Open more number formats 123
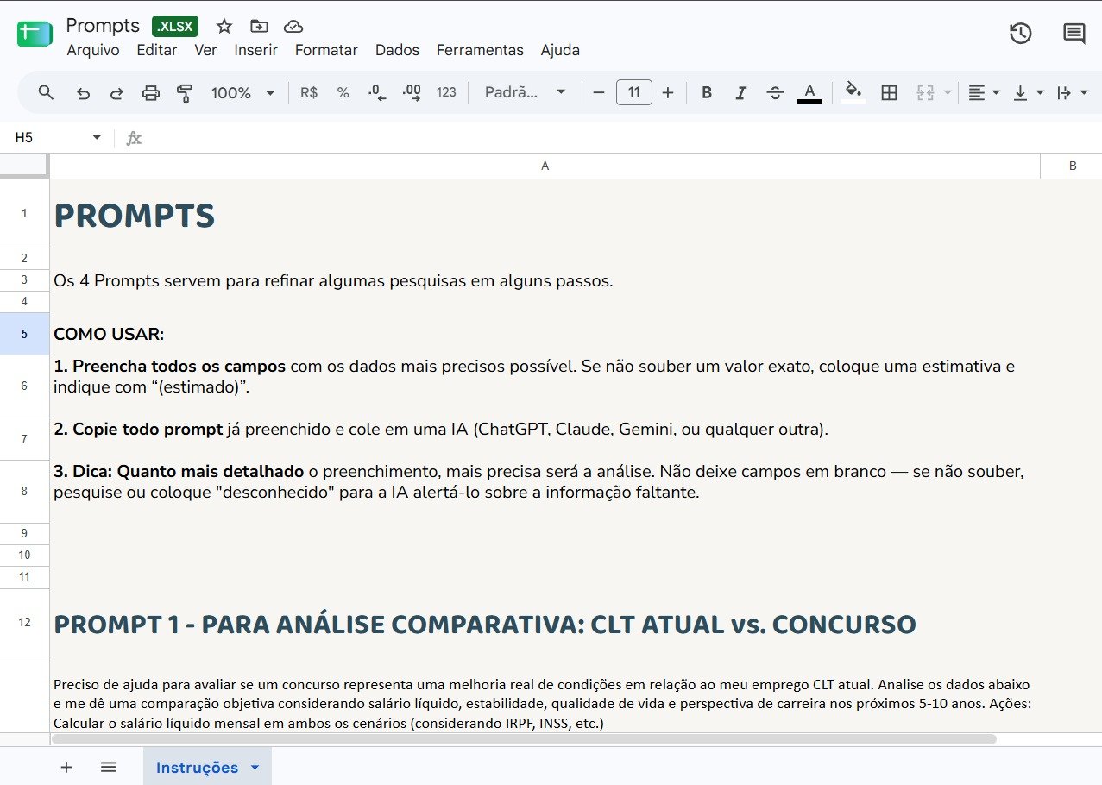 pyautogui.click(x=446, y=92)
